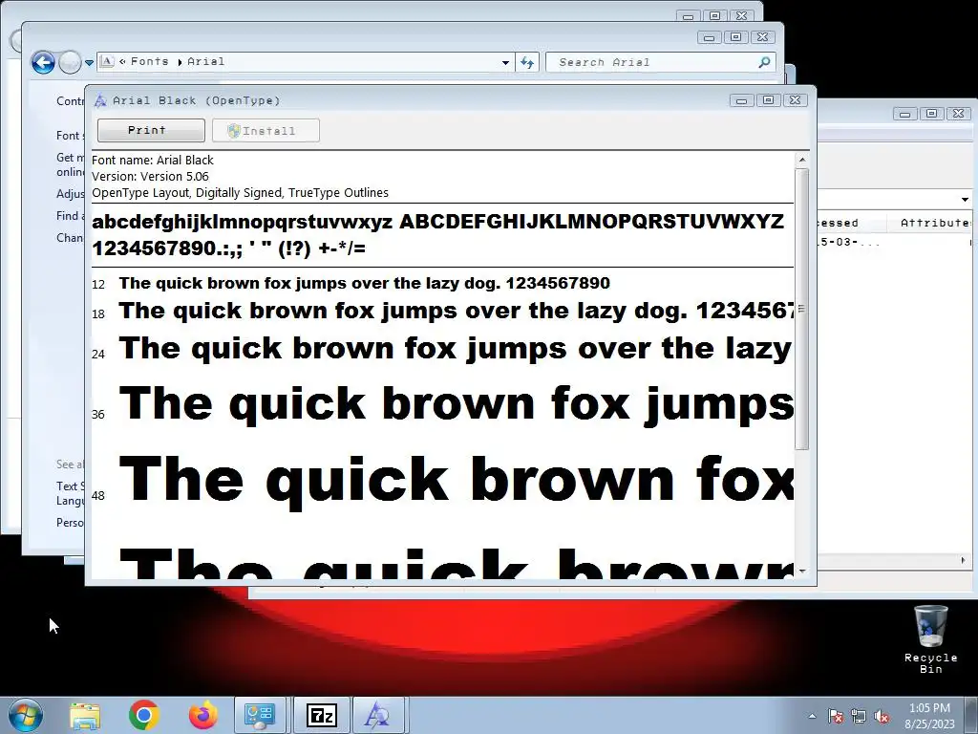Click the OpenType Layout, Digitally Signed line

pos(240,193)
